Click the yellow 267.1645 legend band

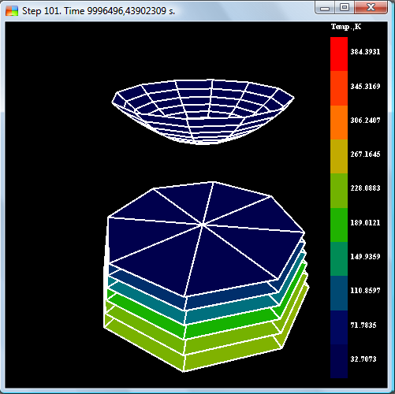339,157
